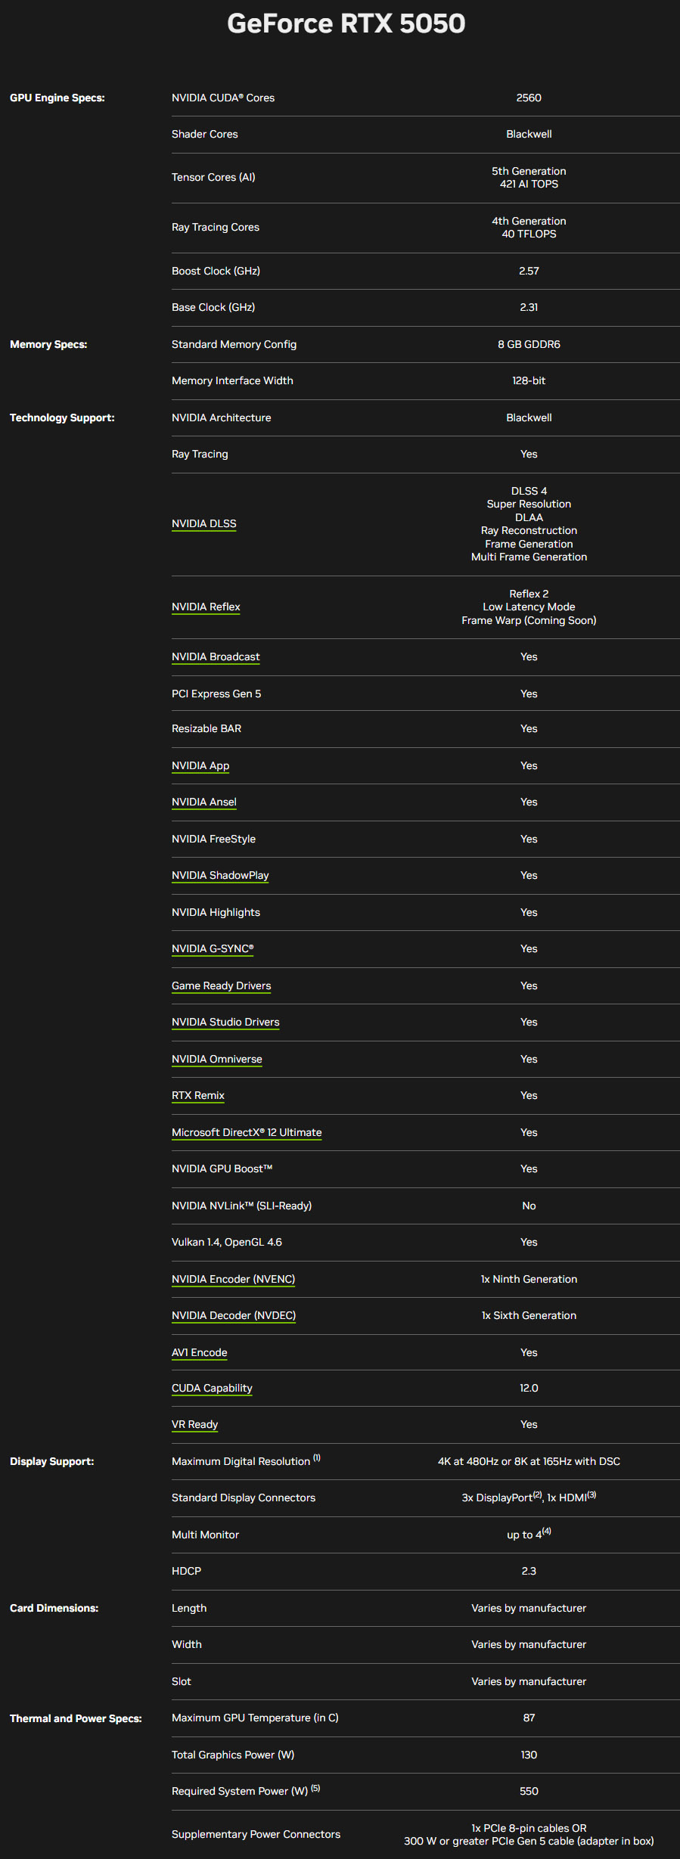
Task: Click the Standard Memory Config label
Action: tap(234, 344)
